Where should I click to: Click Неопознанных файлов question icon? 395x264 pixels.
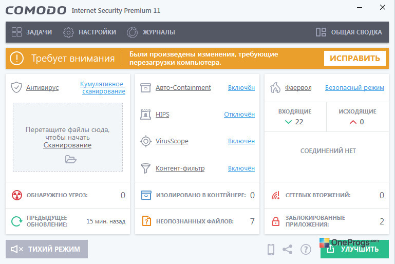pos(146,221)
